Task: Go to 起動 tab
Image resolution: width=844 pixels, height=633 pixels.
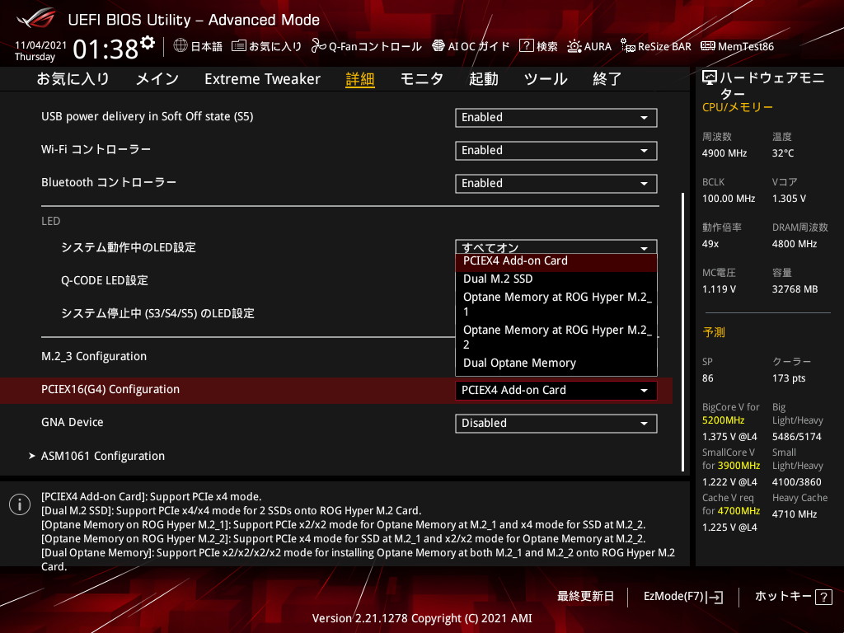Action: [x=483, y=79]
